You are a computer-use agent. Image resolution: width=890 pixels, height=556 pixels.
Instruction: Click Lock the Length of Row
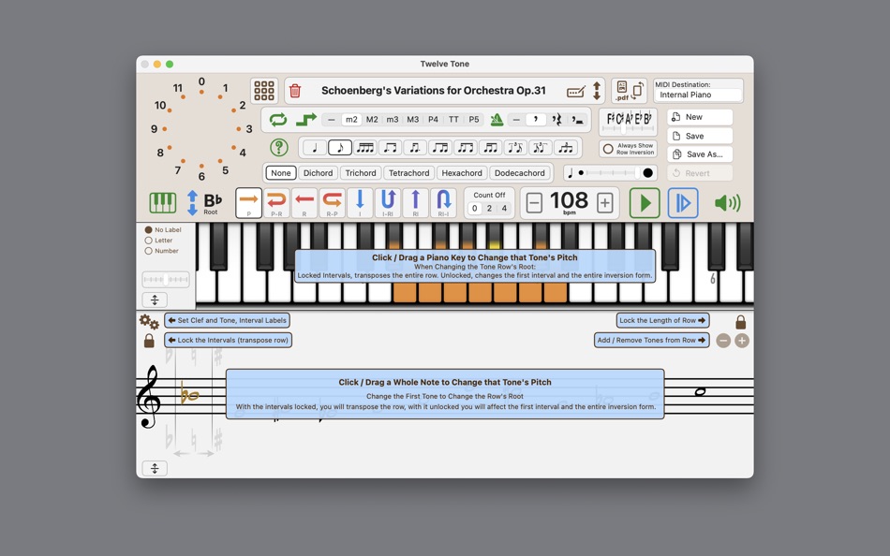661,320
